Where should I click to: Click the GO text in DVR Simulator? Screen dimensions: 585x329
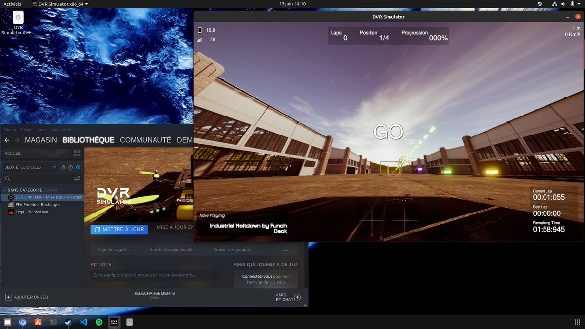(x=388, y=132)
